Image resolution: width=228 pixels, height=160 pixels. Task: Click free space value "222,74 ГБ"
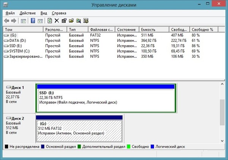coord(179,40)
